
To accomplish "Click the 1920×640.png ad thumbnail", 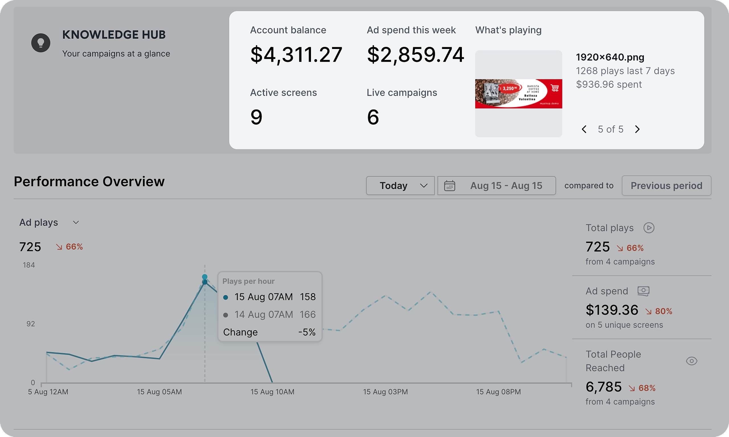I will (518, 94).
